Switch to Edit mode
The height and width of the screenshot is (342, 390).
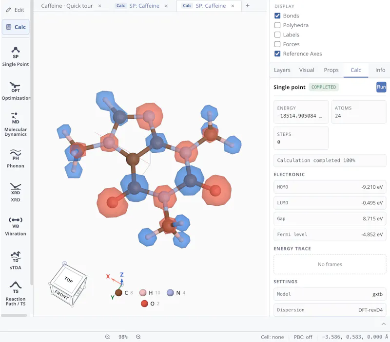tap(16, 10)
